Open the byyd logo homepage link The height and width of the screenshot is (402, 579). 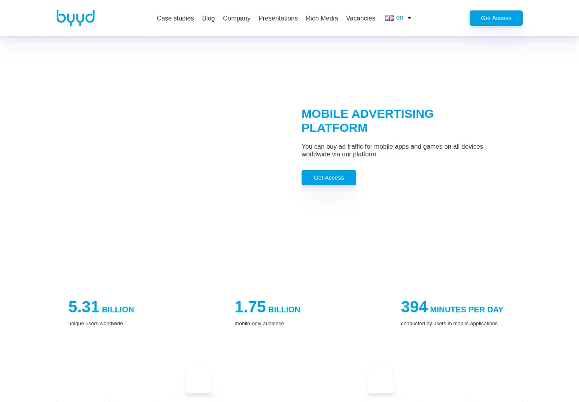tap(76, 18)
